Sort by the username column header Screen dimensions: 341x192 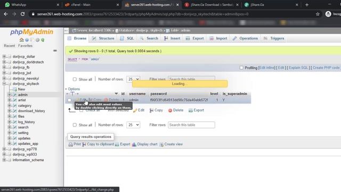point(137,94)
